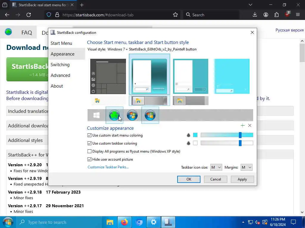
Task: Open Customize Taskbar Perks link
Action: click(108, 167)
